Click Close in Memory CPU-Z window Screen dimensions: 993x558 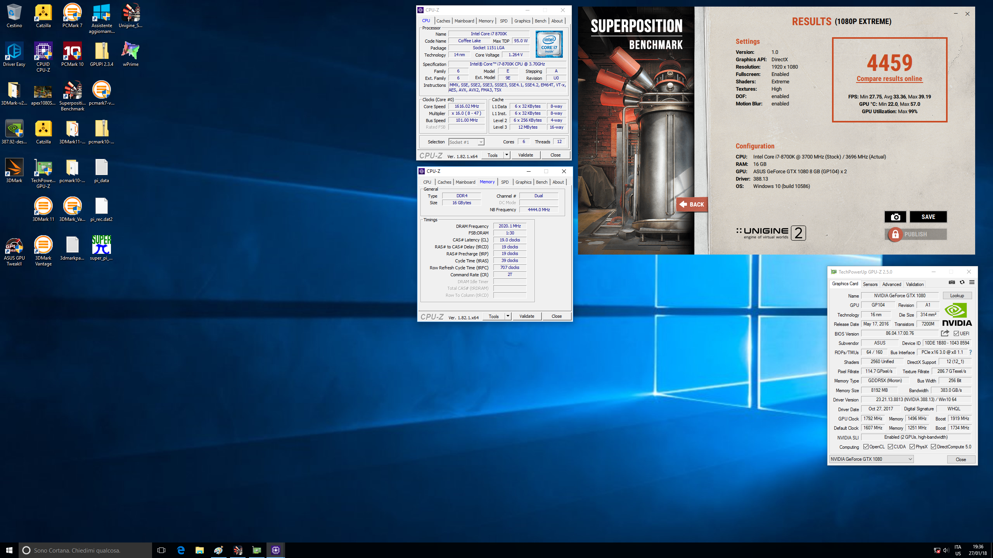(557, 316)
